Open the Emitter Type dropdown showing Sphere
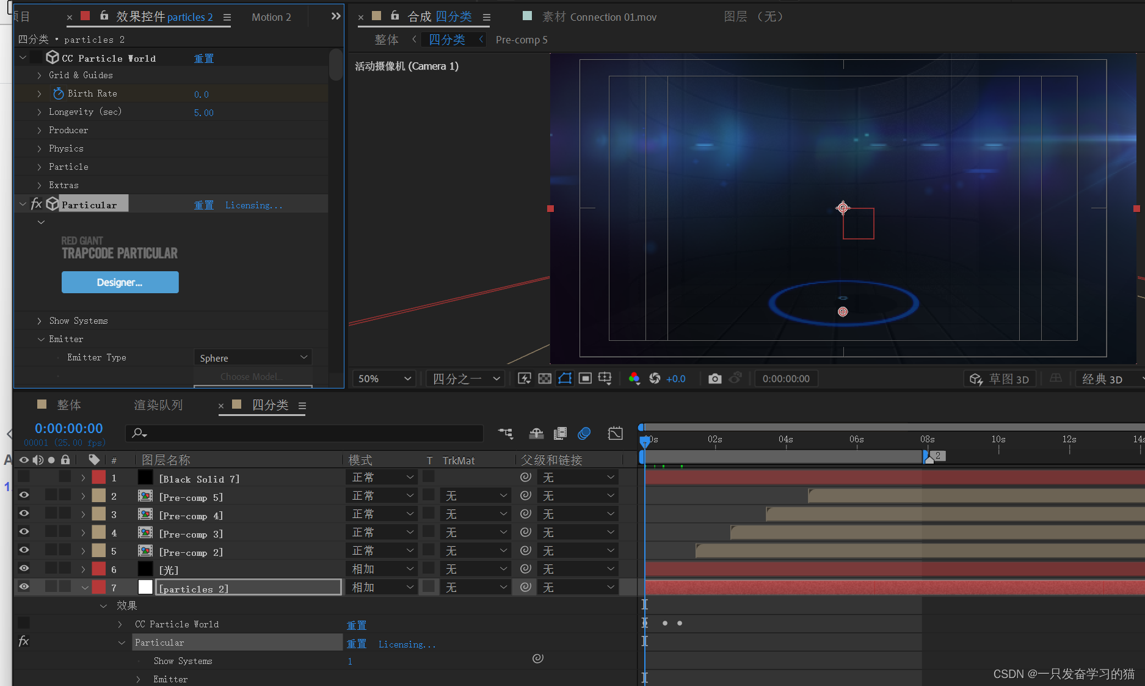 click(252, 357)
